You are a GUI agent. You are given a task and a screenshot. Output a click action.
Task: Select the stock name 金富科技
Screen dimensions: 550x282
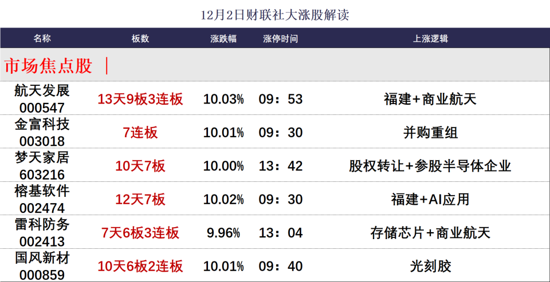pos(42,124)
